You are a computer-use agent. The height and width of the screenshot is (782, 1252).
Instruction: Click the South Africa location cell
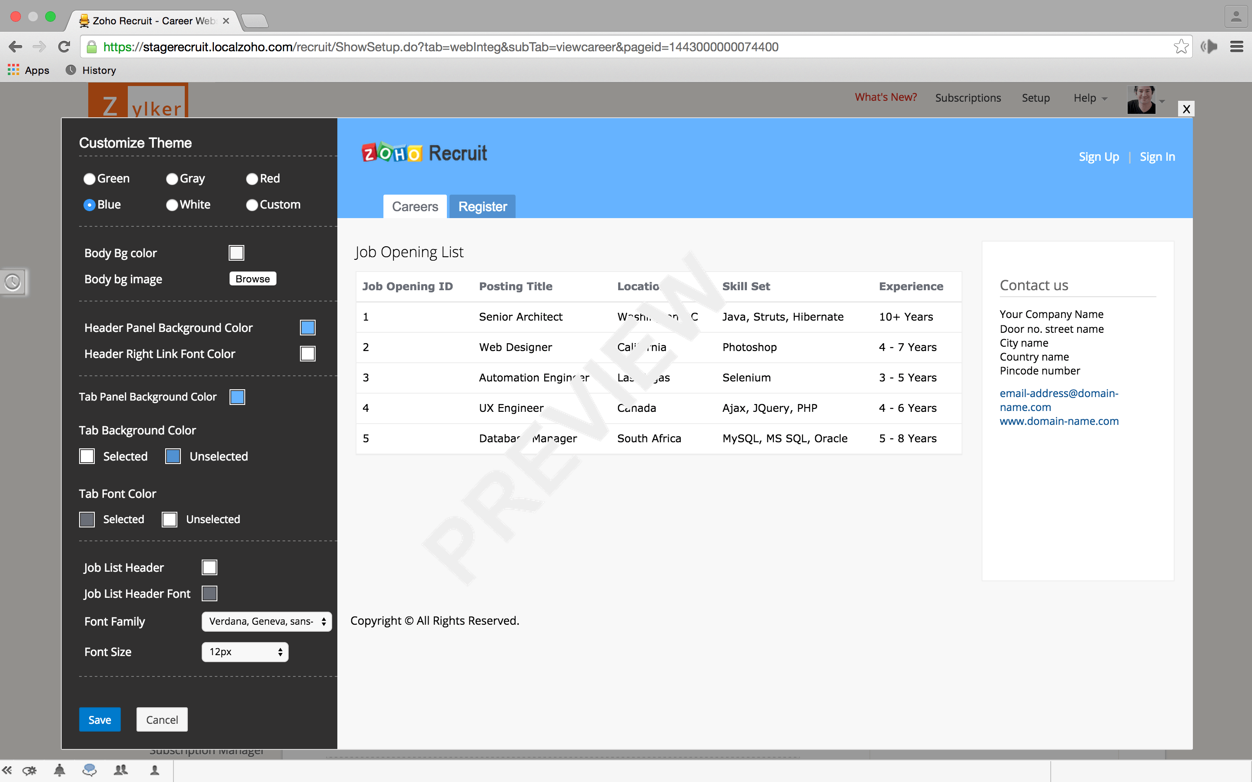(x=649, y=438)
